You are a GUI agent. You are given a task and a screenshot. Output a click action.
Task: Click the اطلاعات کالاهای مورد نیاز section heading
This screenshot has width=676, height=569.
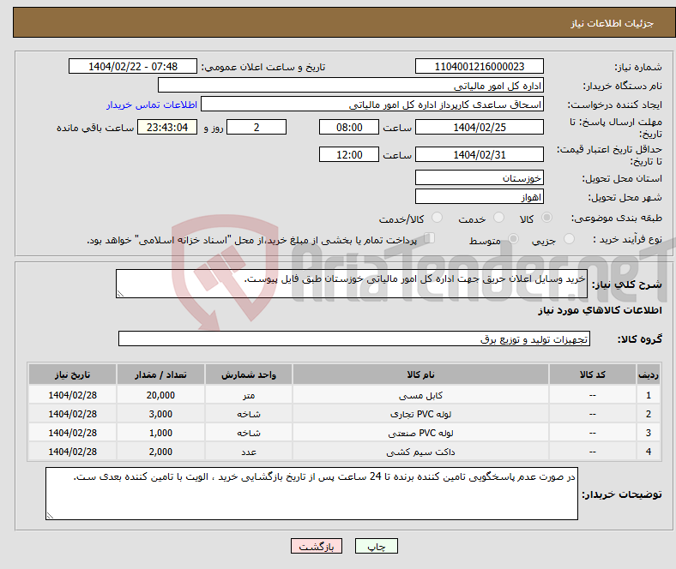point(600,310)
